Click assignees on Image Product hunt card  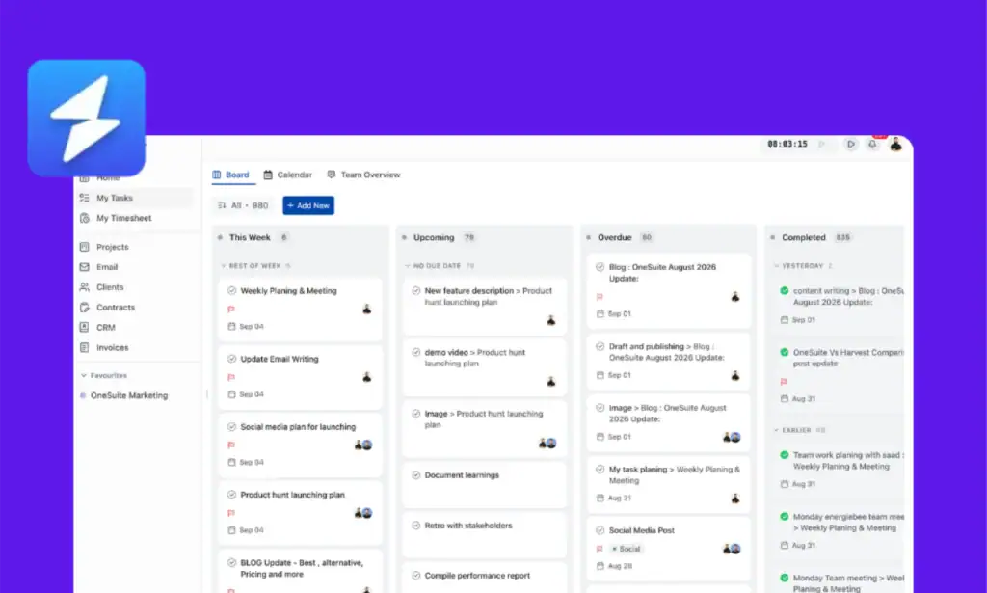pos(547,444)
